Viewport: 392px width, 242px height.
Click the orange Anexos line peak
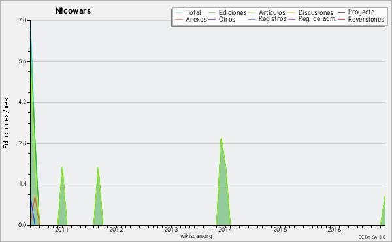tap(35, 196)
